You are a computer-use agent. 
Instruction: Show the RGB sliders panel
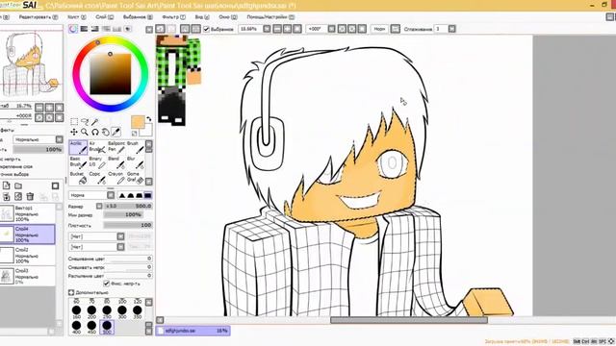pyautogui.click(x=84, y=29)
